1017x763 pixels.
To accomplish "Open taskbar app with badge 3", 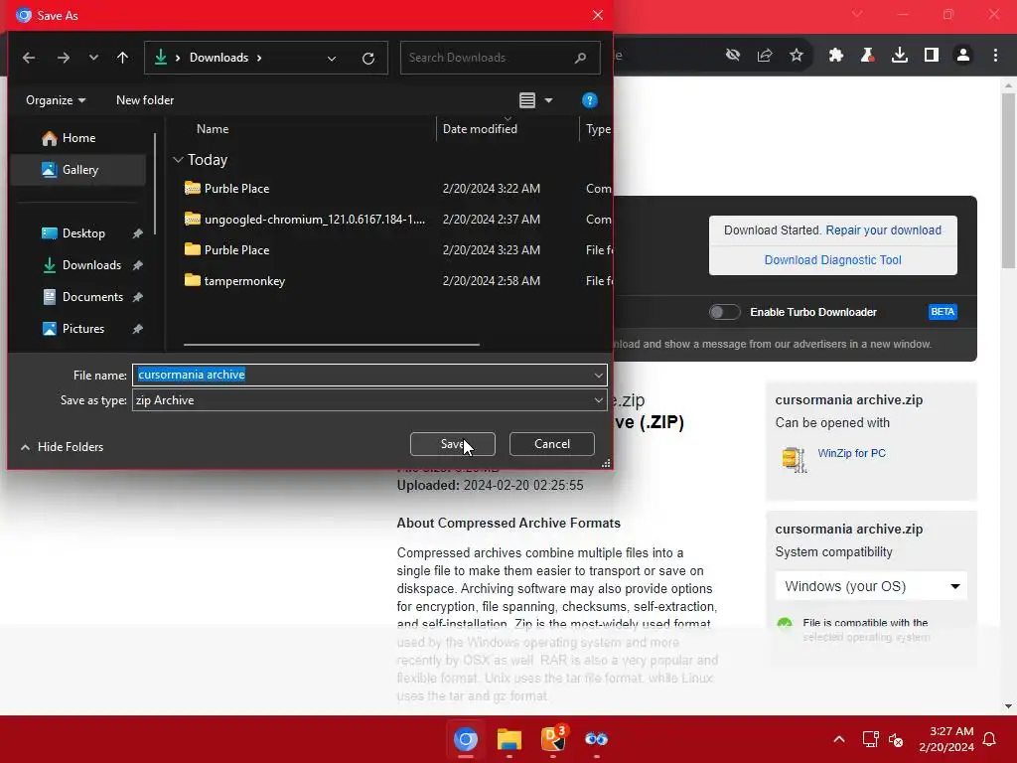I will pos(553,739).
